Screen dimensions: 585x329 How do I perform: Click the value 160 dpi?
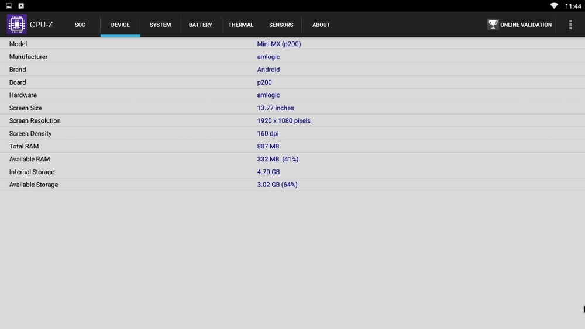[267, 133]
